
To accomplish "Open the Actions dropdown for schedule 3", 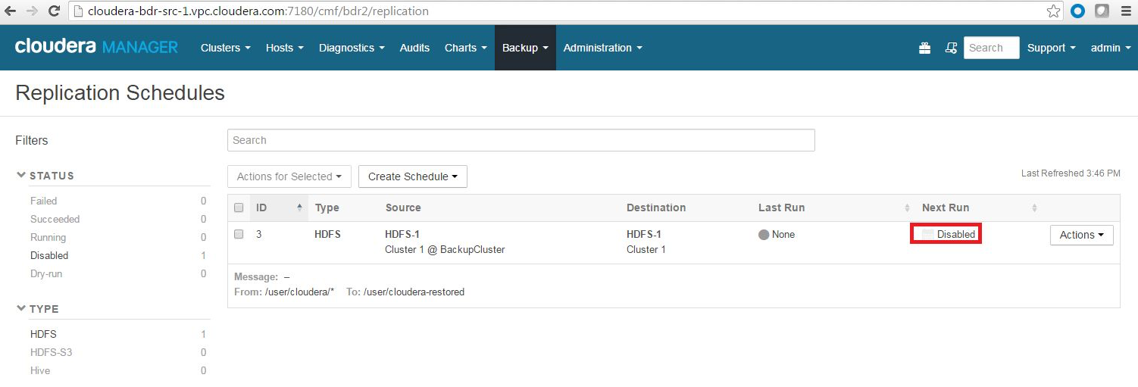I will click(x=1081, y=235).
